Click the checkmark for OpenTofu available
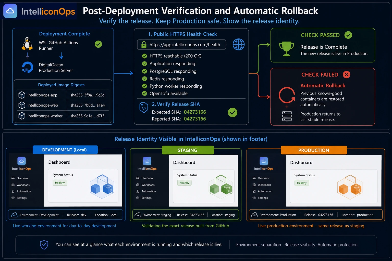Image resolution: width=392 pixels, height=261 pixels. [144, 94]
